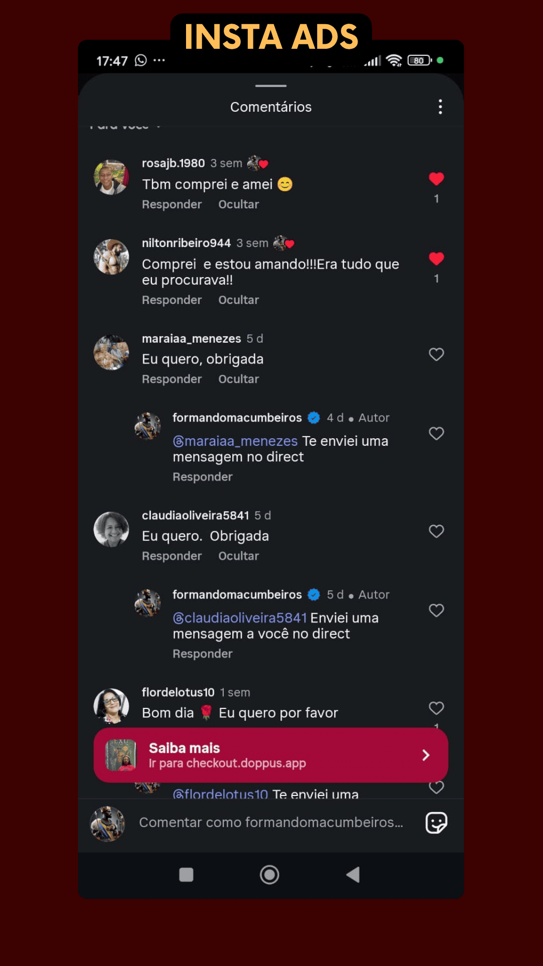Tap the Android recent apps square
543x966 pixels.
[186, 874]
